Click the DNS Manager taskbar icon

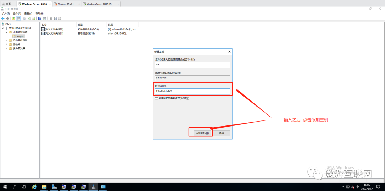[x=93, y=187]
